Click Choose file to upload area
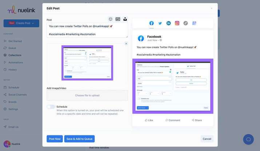This screenshot has width=260, height=151. (87, 95)
